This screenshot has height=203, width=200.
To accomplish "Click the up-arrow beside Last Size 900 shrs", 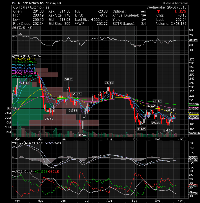I will (92, 20).
